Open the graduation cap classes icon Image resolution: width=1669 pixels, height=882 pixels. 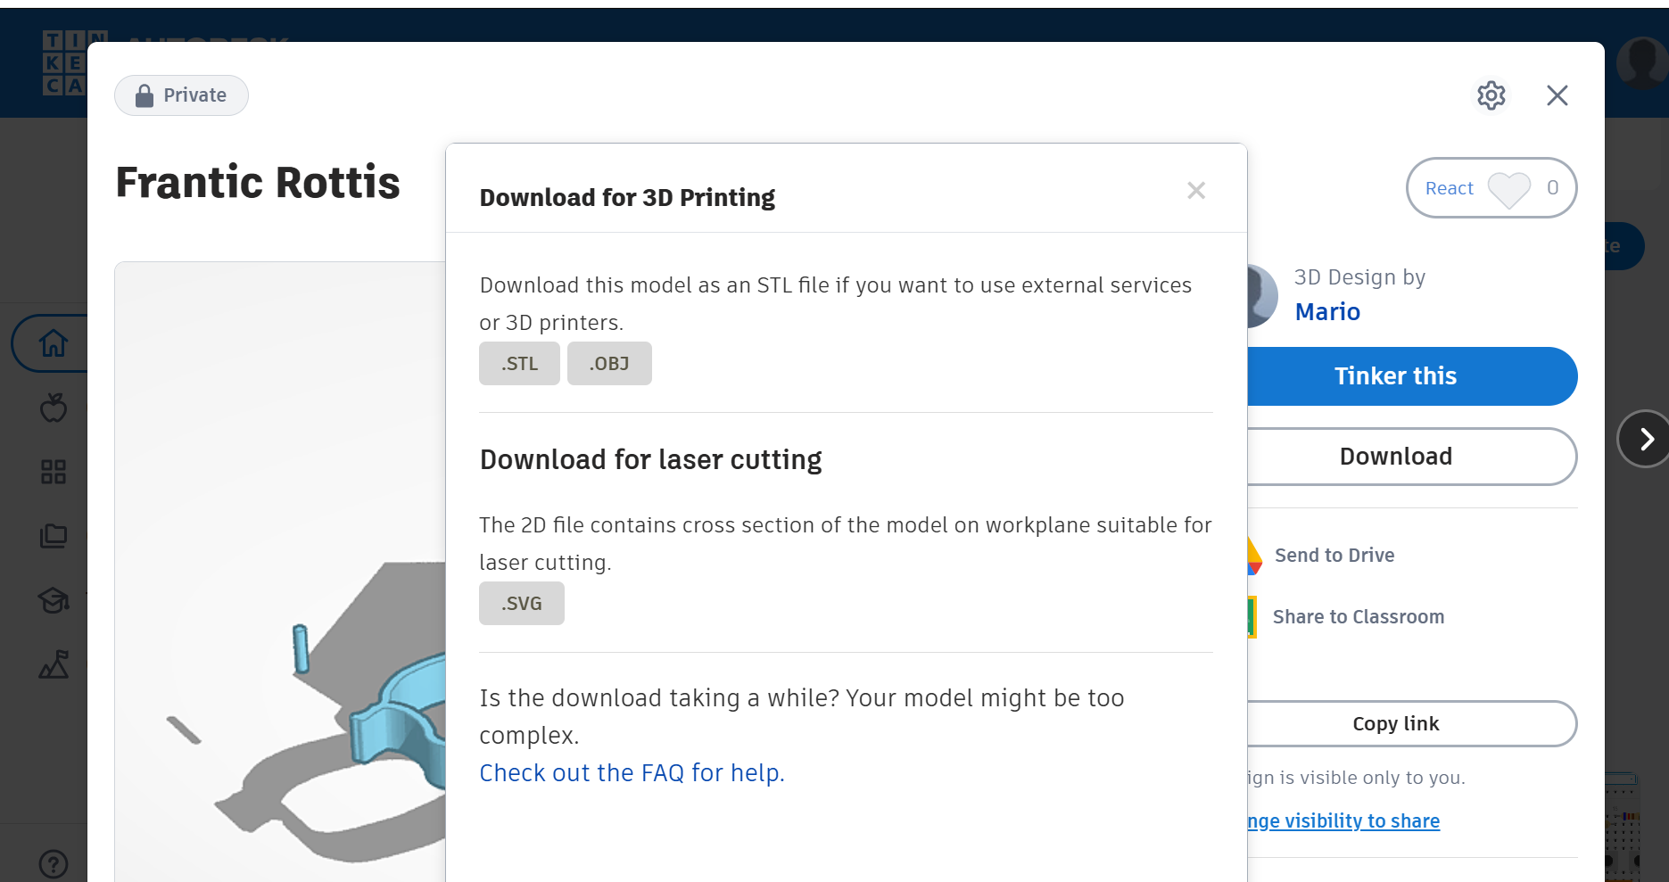54,600
